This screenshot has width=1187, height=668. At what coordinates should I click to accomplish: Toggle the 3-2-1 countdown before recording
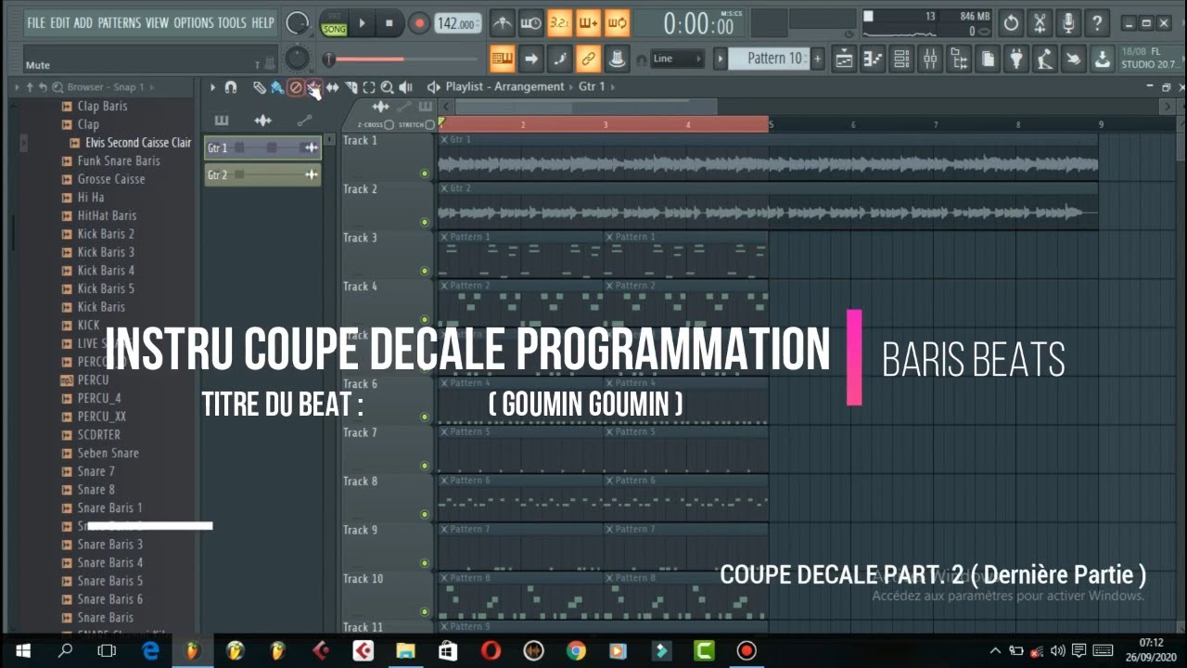coord(559,23)
